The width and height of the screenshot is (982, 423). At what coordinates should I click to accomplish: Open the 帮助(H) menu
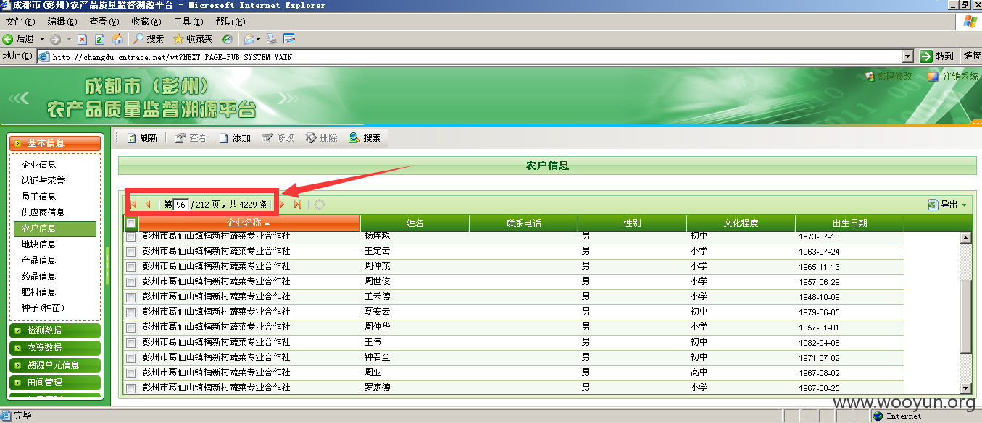230,22
